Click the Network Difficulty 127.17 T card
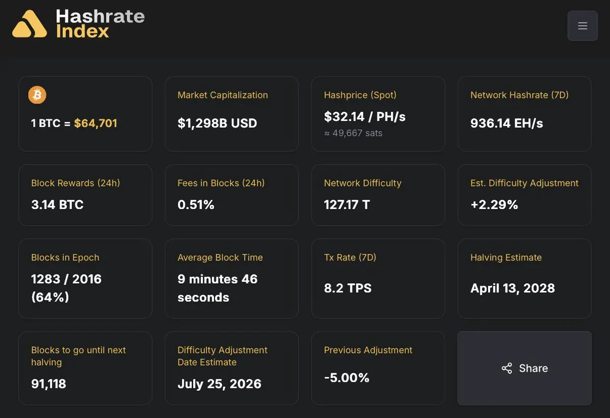 click(378, 195)
